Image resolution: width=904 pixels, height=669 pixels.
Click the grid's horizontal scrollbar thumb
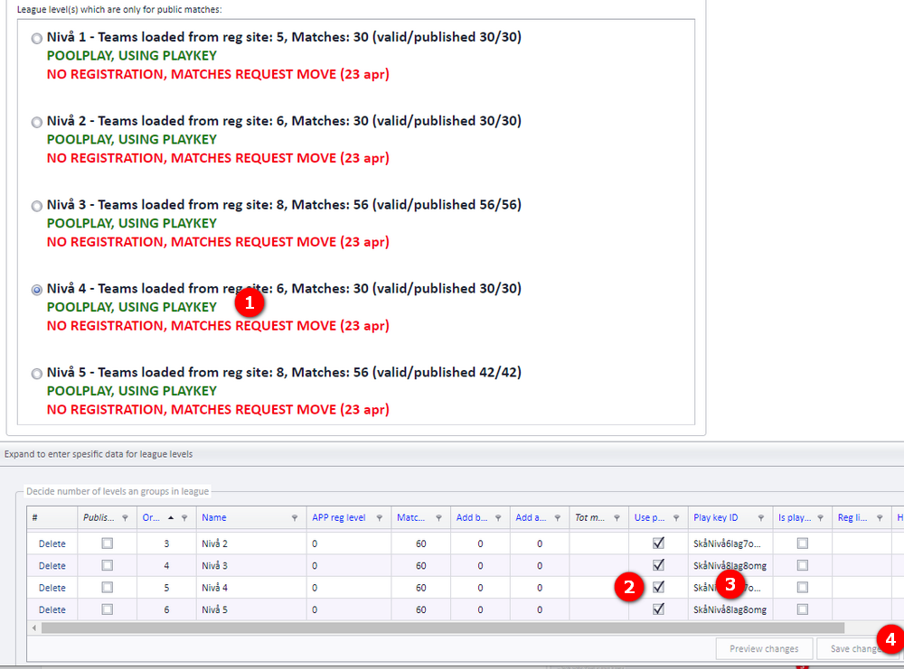[x=443, y=627]
